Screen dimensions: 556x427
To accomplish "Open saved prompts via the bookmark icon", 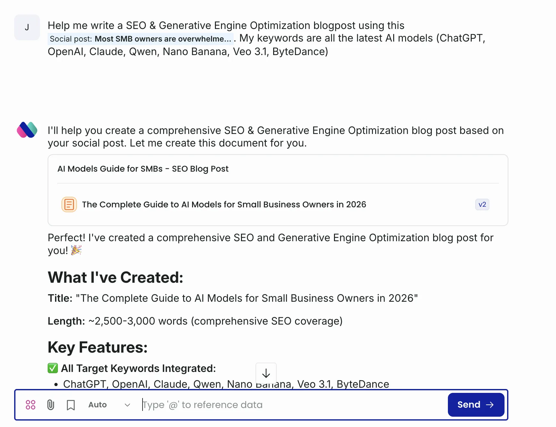I will point(71,405).
